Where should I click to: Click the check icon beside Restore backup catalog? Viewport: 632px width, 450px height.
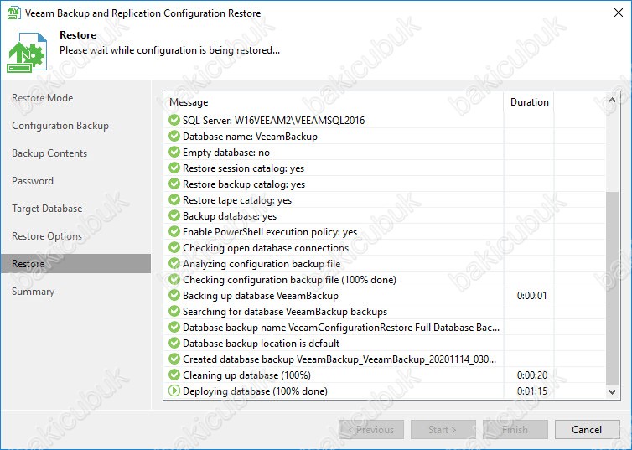click(174, 184)
